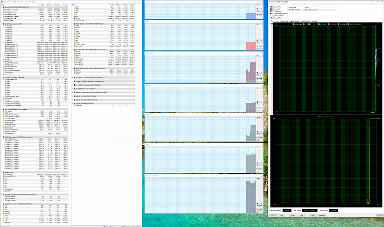Image resolution: width=384 pixels, height=227 pixels.
Task: Toggle the Stress GPU(s) checkbox
Action: tap(273, 18)
